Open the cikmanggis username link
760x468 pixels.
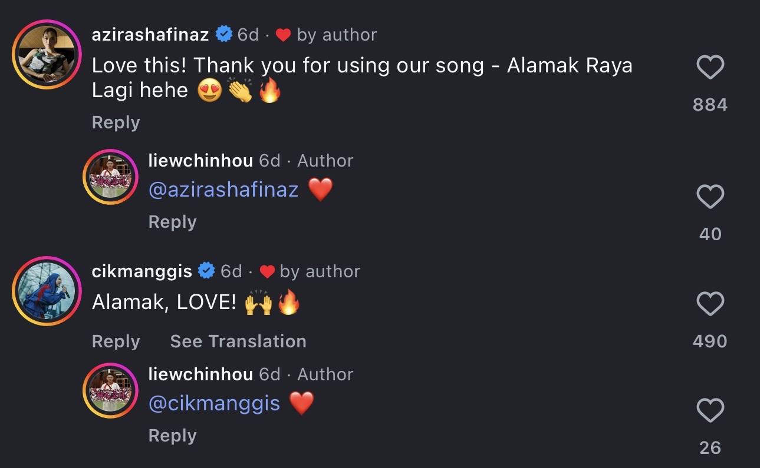(142, 271)
